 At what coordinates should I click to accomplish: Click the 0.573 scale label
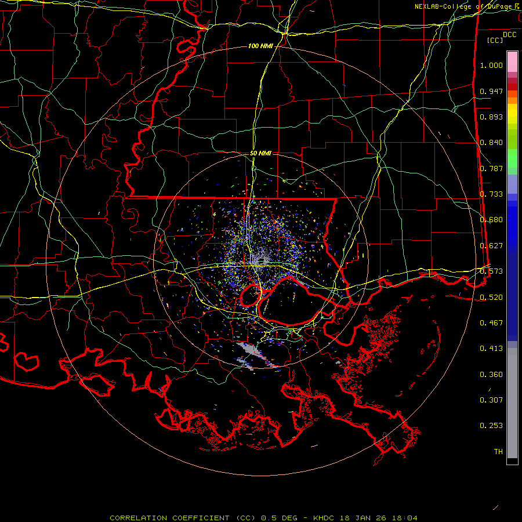[491, 271]
